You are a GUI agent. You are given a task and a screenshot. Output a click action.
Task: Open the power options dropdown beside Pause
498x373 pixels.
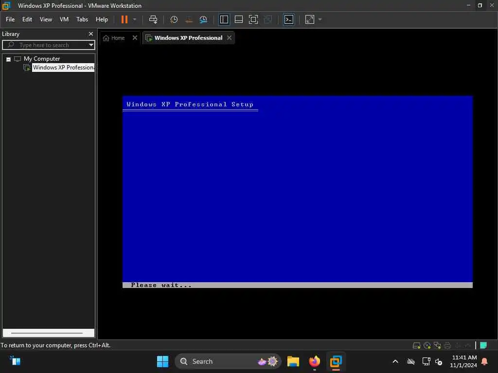click(x=135, y=19)
